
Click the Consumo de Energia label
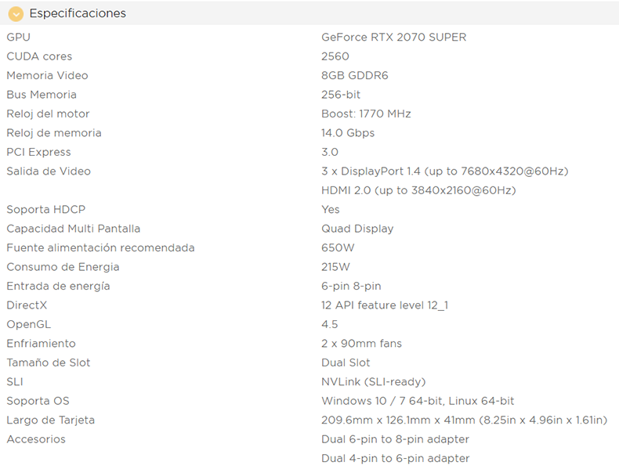coord(63,267)
